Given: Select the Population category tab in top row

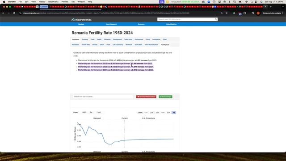Looking at the screenshot, I should coord(76,39).
